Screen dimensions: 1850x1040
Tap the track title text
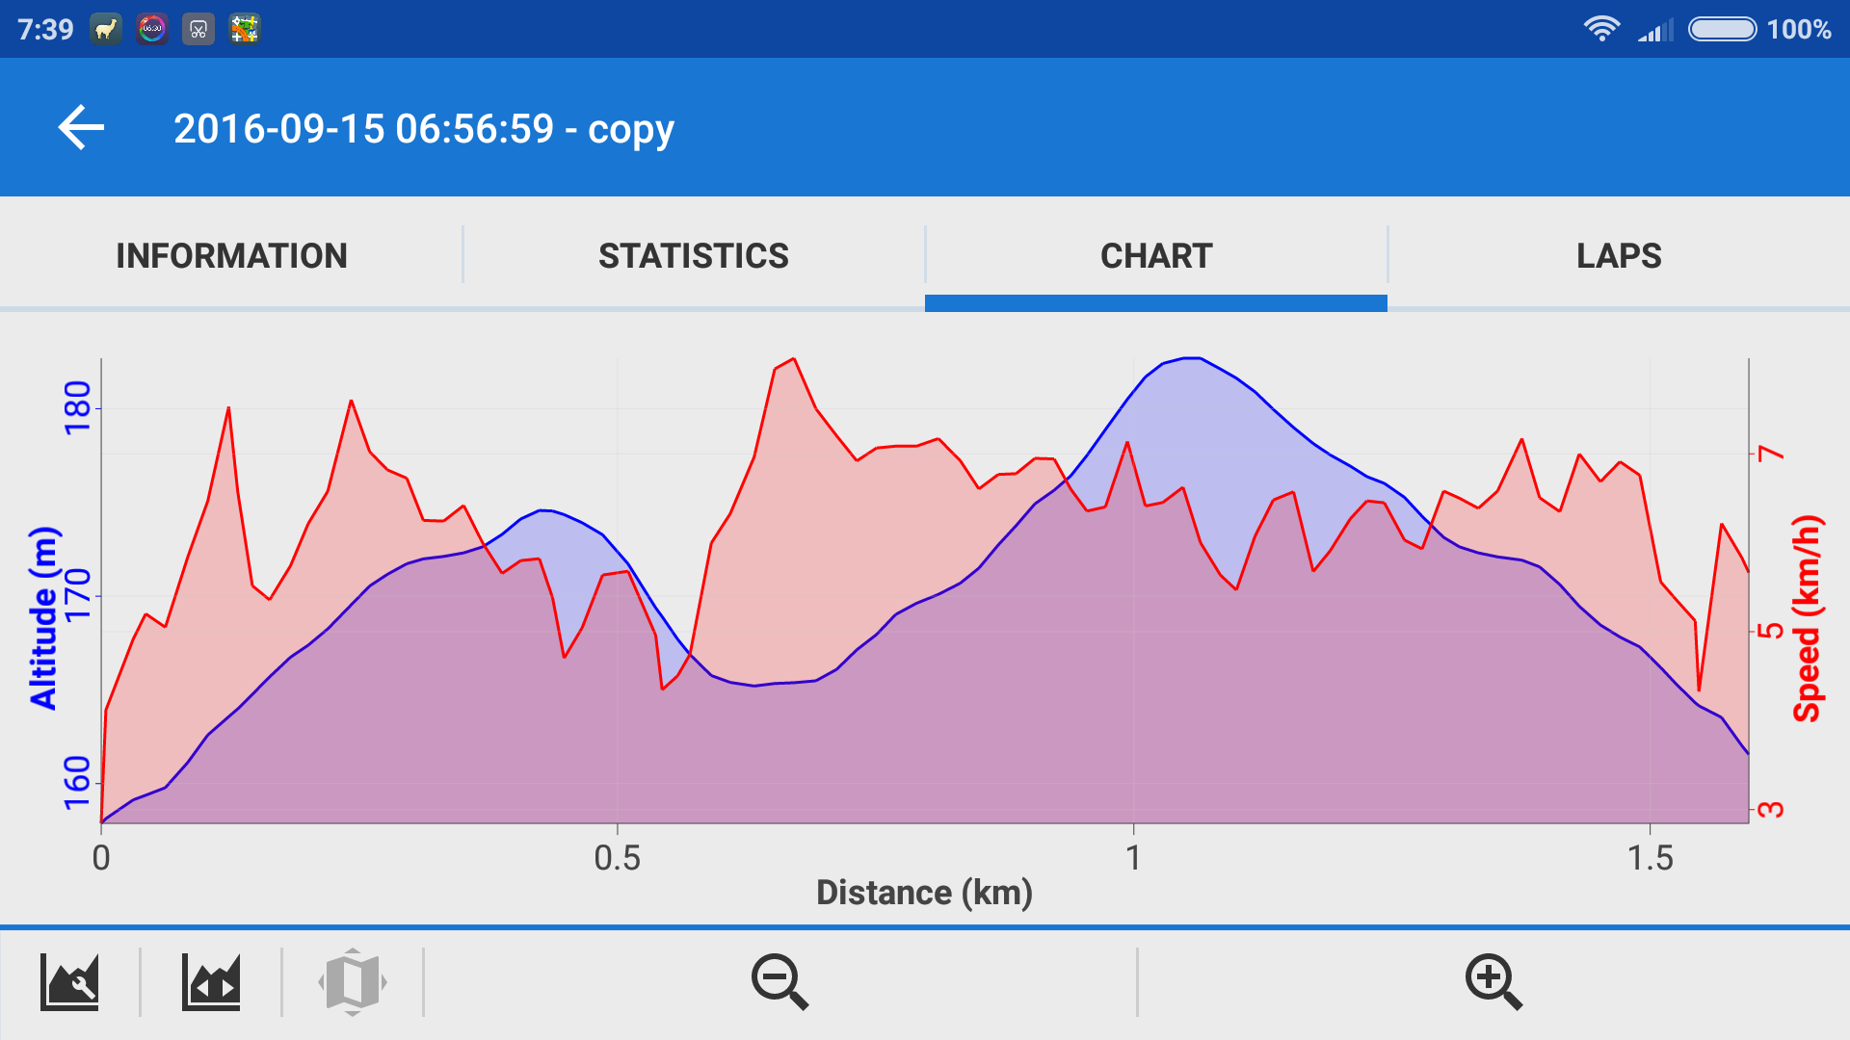pyautogui.click(x=424, y=128)
